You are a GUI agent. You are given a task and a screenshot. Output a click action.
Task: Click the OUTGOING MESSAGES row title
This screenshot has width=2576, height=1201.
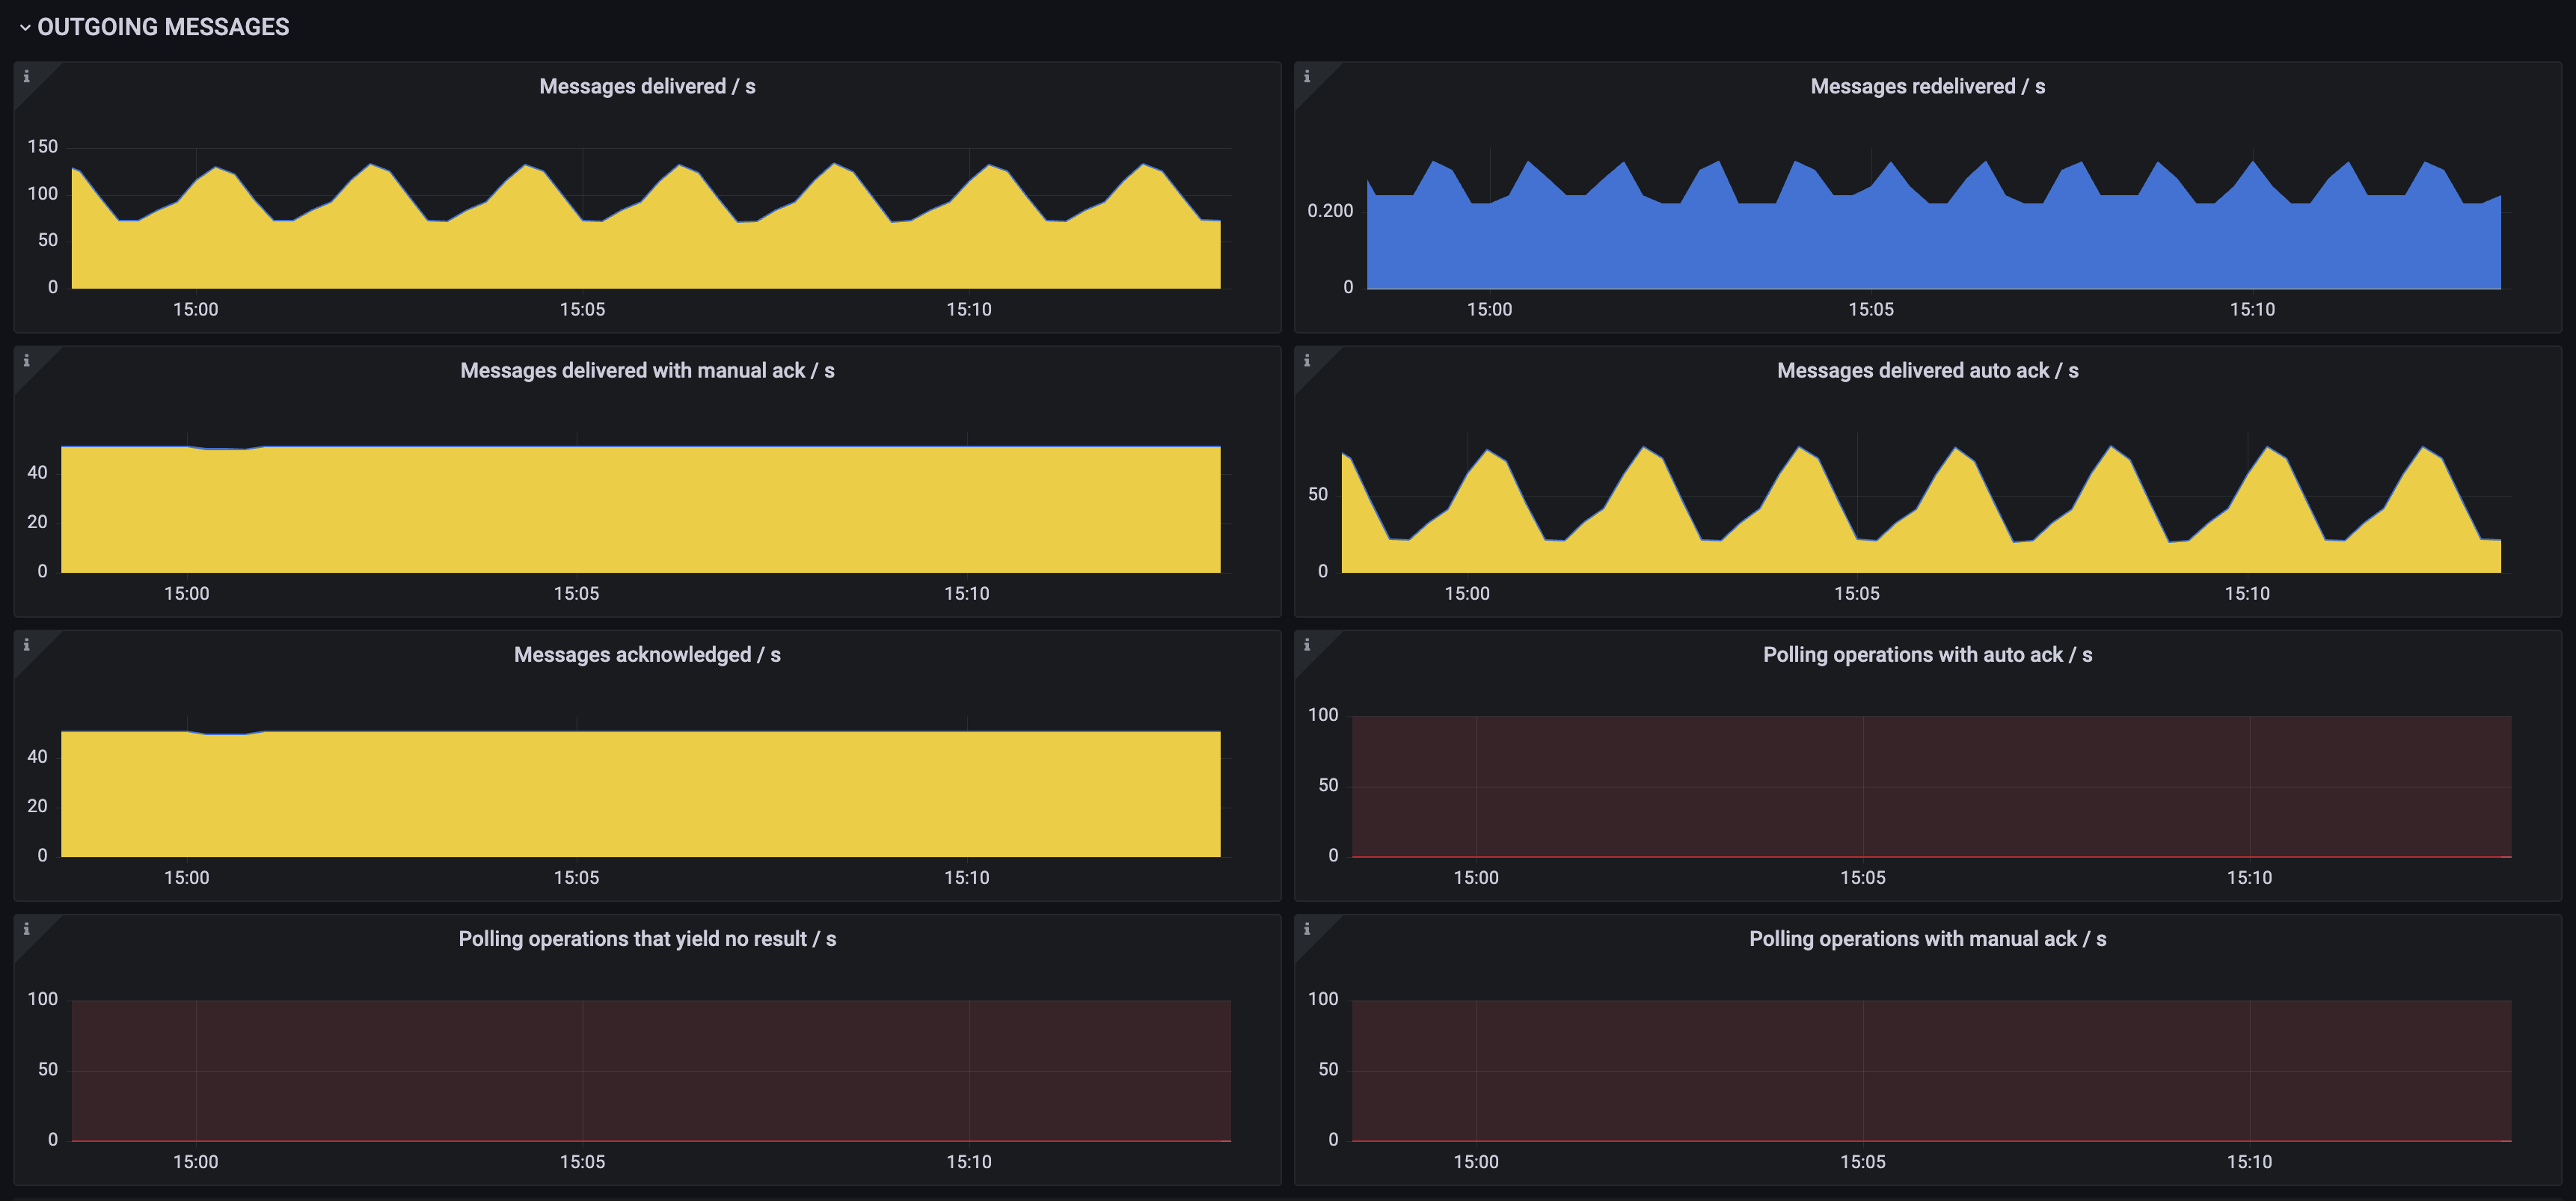tap(163, 28)
